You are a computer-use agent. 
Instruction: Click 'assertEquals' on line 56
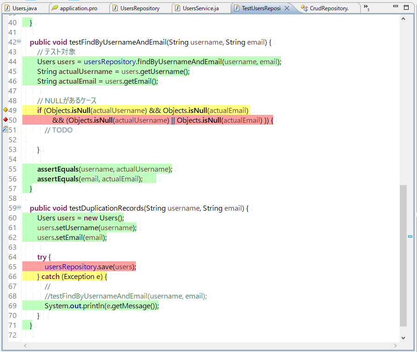(58, 179)
